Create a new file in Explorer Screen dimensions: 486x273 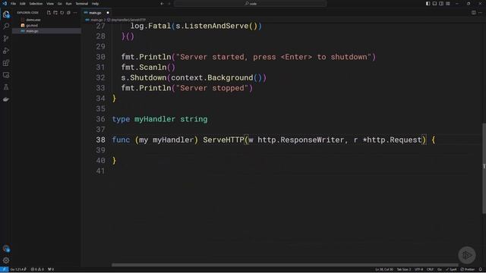tap(49, 13)
